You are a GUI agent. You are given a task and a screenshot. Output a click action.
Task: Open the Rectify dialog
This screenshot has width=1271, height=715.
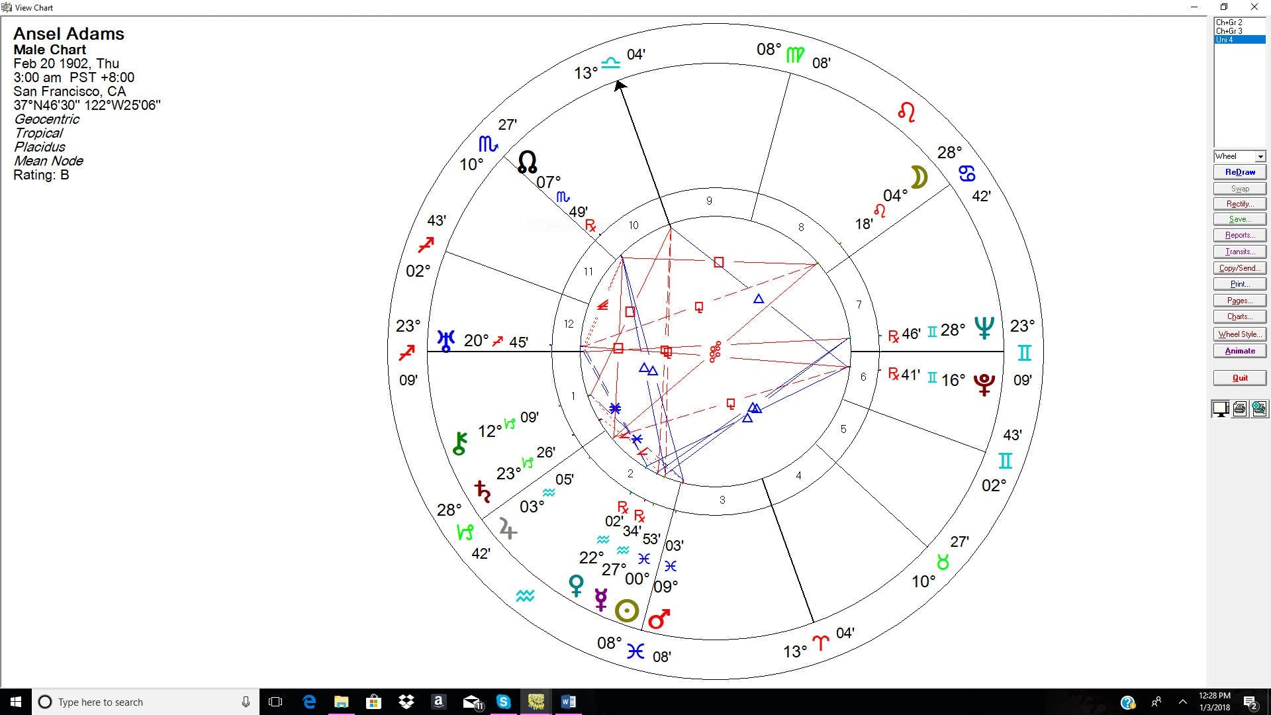tap(1239, 204)
